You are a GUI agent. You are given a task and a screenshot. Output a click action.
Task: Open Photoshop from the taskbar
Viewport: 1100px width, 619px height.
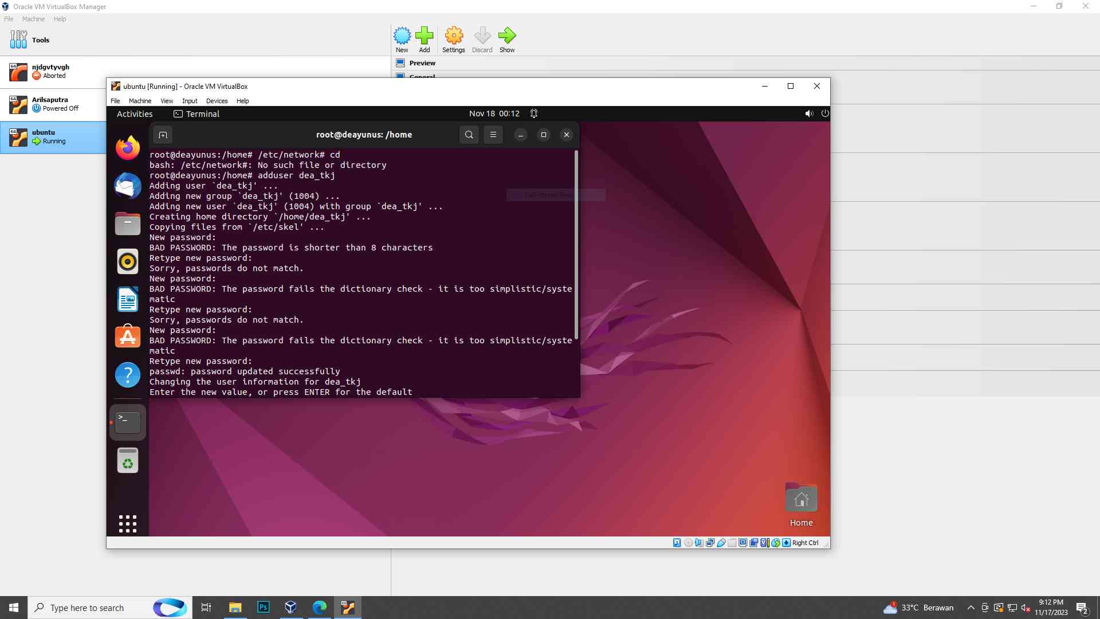(x=263, y=608)
